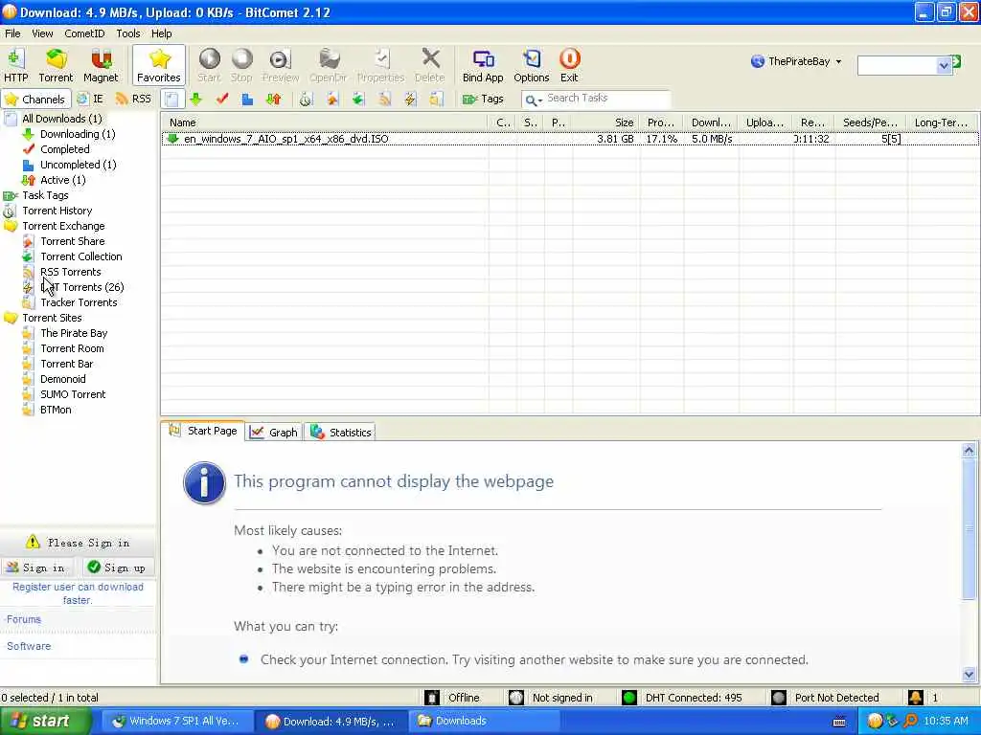Expand the search box dropdown arrow
Viewport: 981px width, 735px height.
coord(944,65)
